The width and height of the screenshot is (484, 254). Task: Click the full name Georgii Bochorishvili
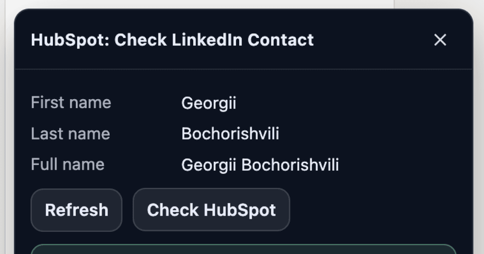(261, 164)
